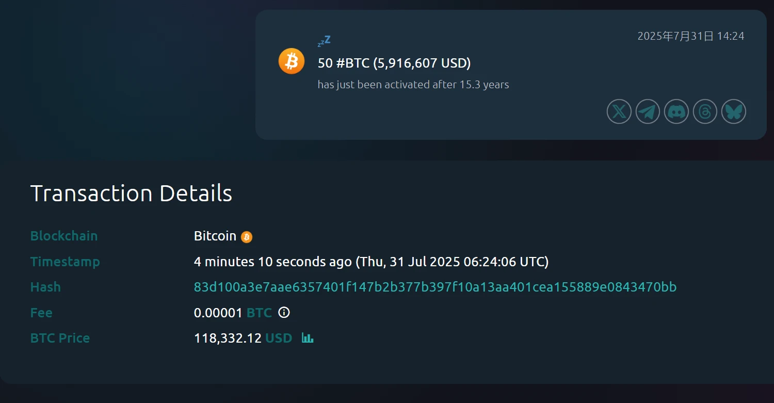Open the transaction hash link
Screen dimensions: 774x403
(x=435, y=287)
